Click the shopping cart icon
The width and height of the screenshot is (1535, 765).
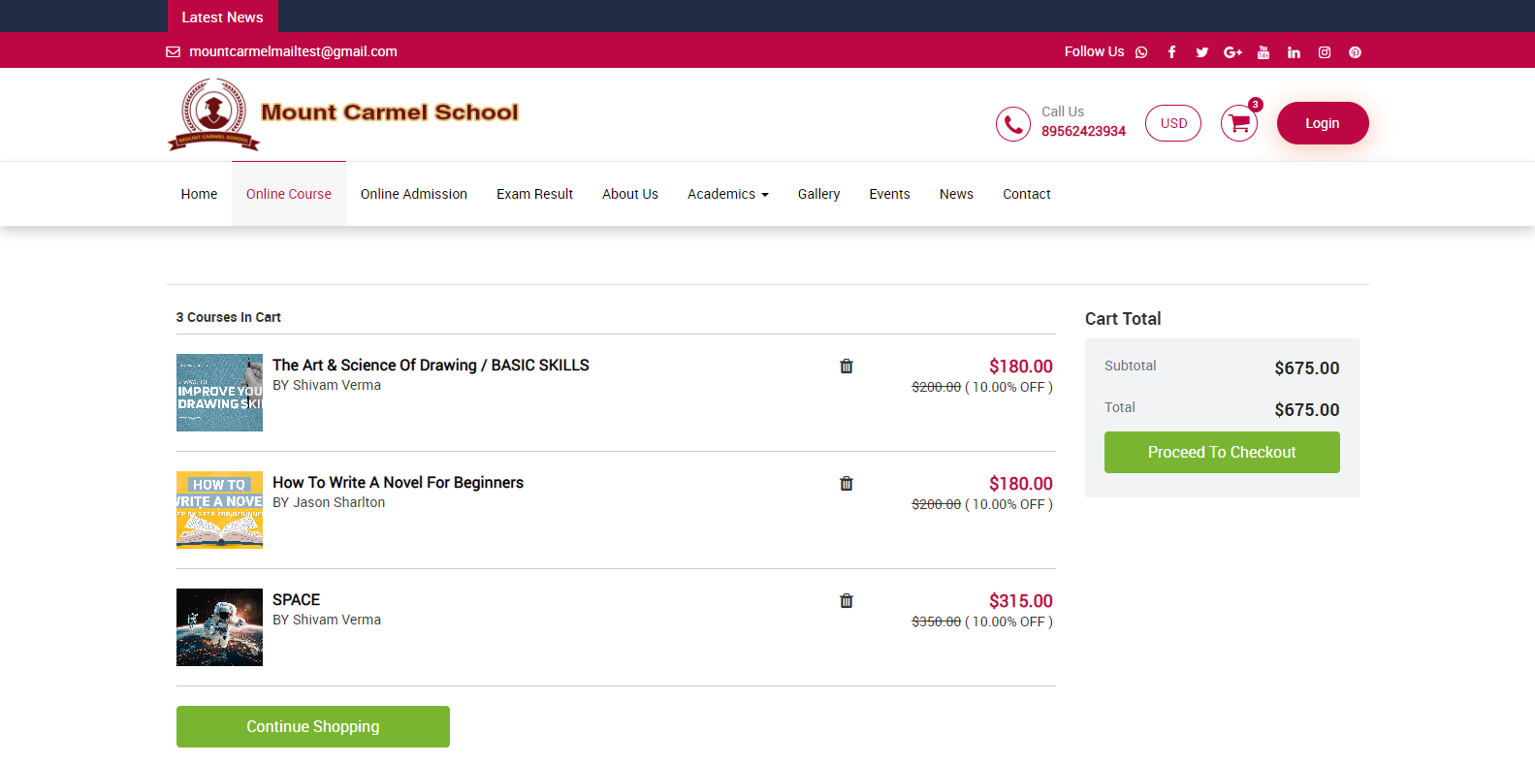(x=1238, y=123)
